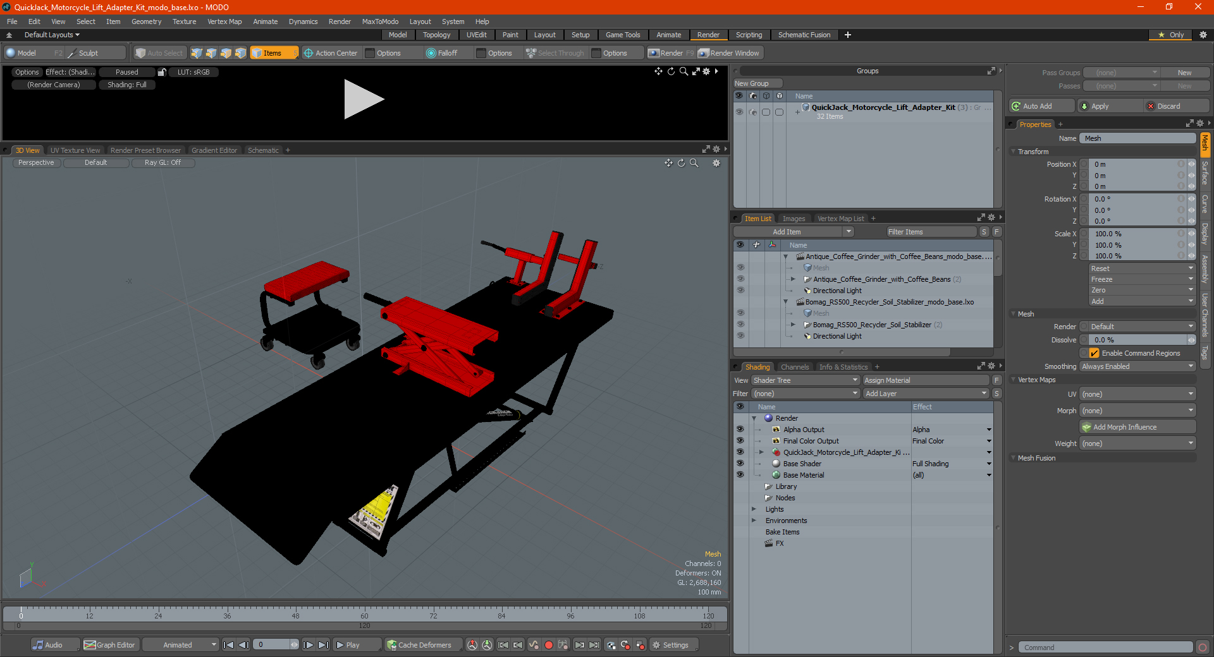This screenshot has height=657, width=1214.
Task: Click the preview zoom magnifier icon
Action: (684, 71)
